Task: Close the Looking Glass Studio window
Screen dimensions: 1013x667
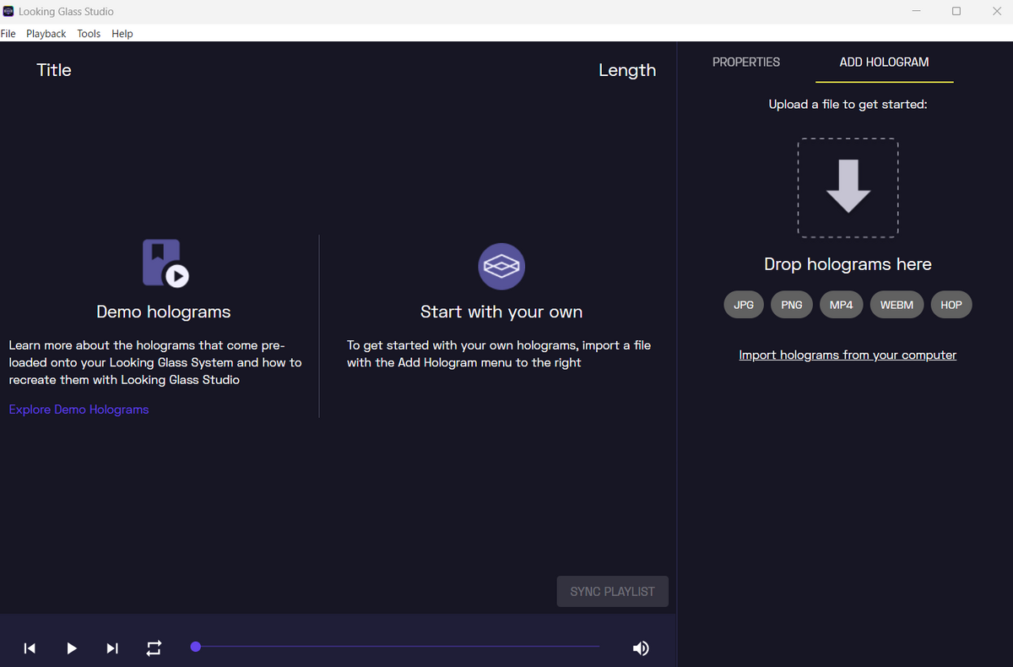Action: click(x=995, y=12)
